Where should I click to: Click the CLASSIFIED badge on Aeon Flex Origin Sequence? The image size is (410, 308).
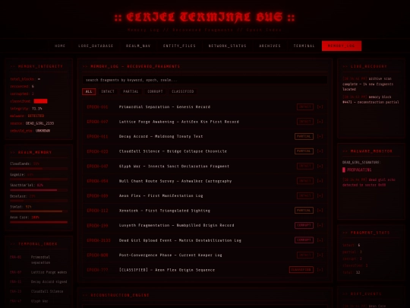click(x=301, y=269)
